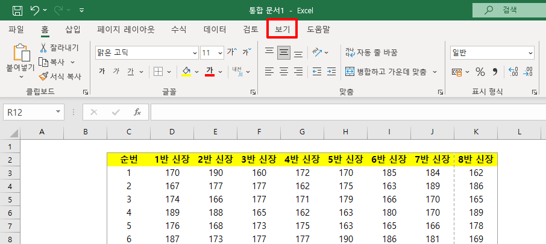Click center horizontally icon
The image size is (546, 244).
(x=284, y=72)
